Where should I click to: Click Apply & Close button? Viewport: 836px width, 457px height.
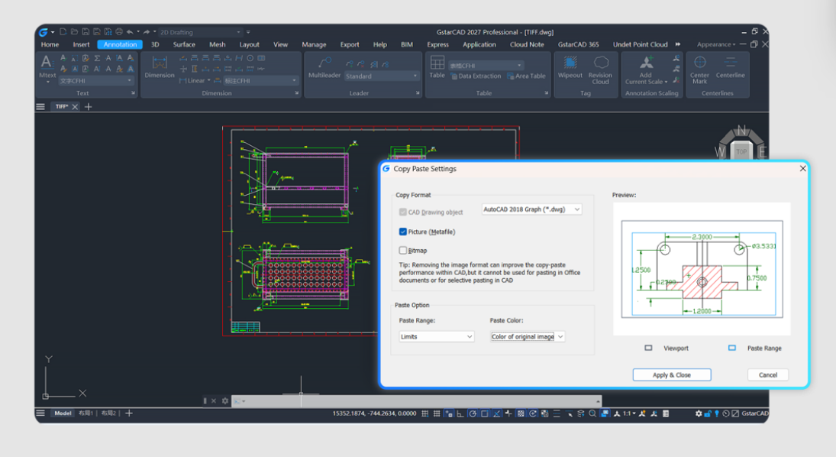click(x=672, y=374)
